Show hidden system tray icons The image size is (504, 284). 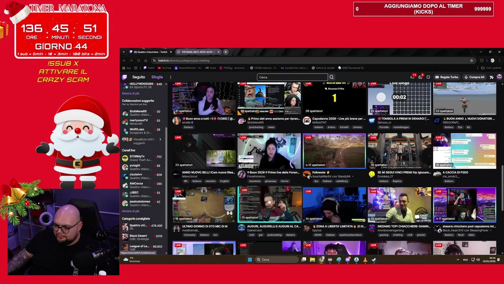click(x=458, y=260)
